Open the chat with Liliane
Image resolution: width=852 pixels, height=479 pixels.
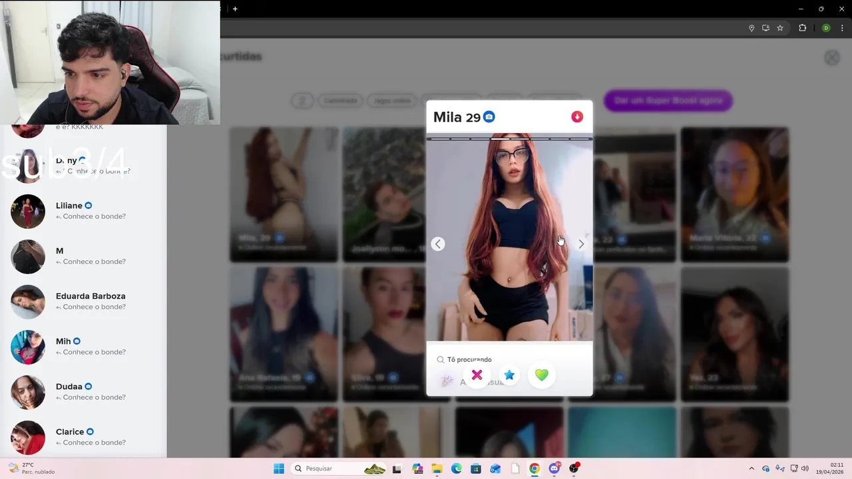coord(83,211)
